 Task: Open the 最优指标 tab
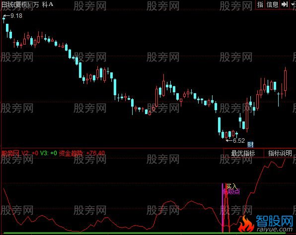tap(243, 153)
